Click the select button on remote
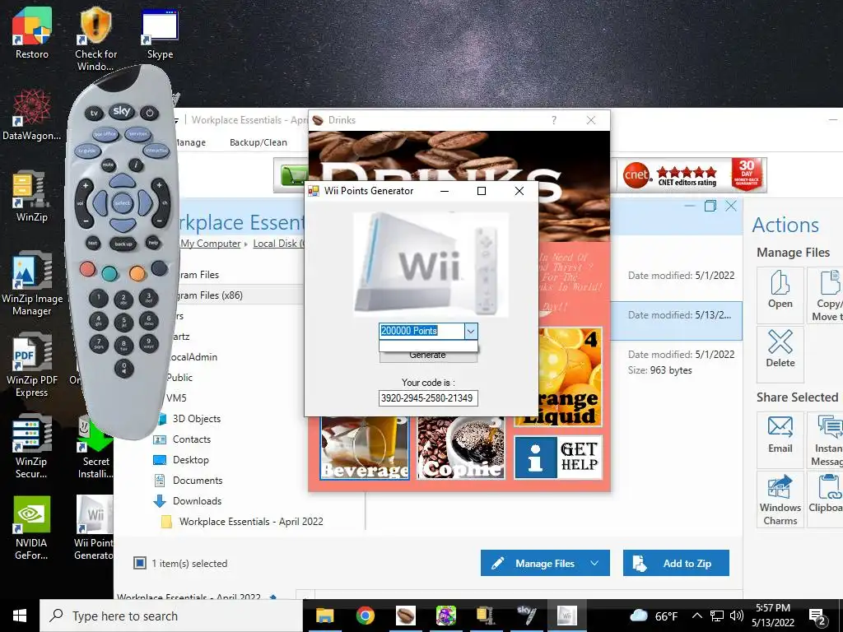The image size is (843, 632). 122,203
